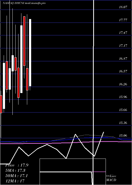Click the 50MA : 17.1 readout
Screen dimensions: 132x185
pyautogui.click(x=16, y=175)
